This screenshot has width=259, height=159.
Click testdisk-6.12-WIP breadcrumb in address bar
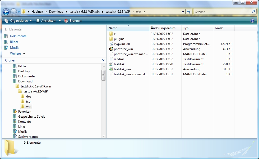pos(118,12)
